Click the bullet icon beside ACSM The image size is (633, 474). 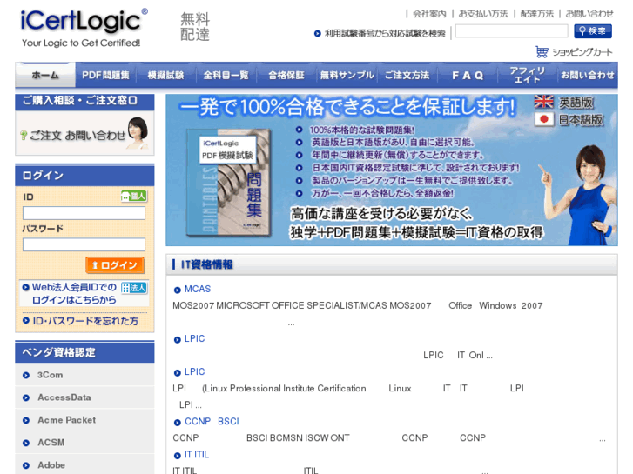point(26,443)
